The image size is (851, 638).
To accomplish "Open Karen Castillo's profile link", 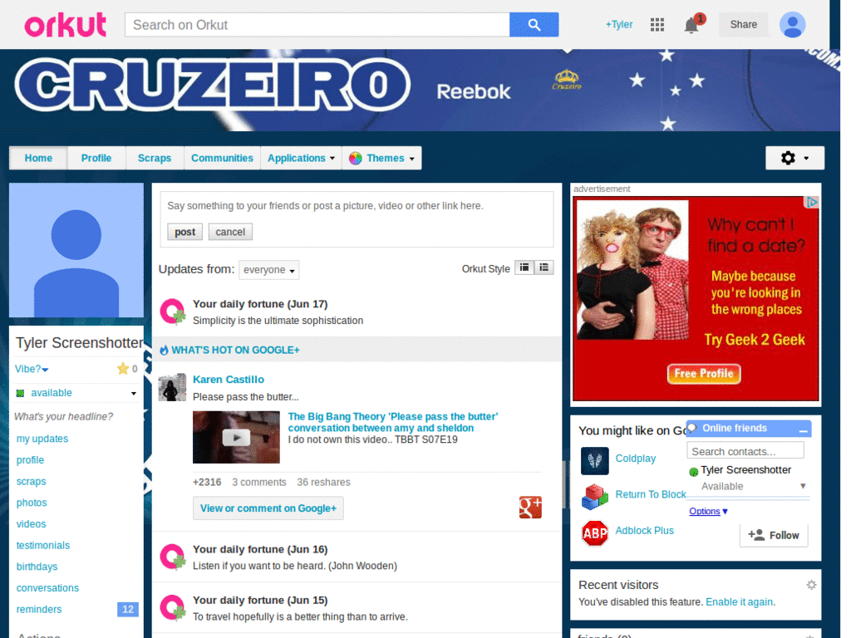I will point(229,380).
